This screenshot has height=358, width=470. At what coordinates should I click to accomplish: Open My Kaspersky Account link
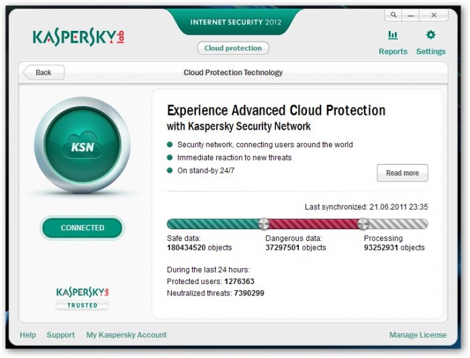click(x=126, y=334)
